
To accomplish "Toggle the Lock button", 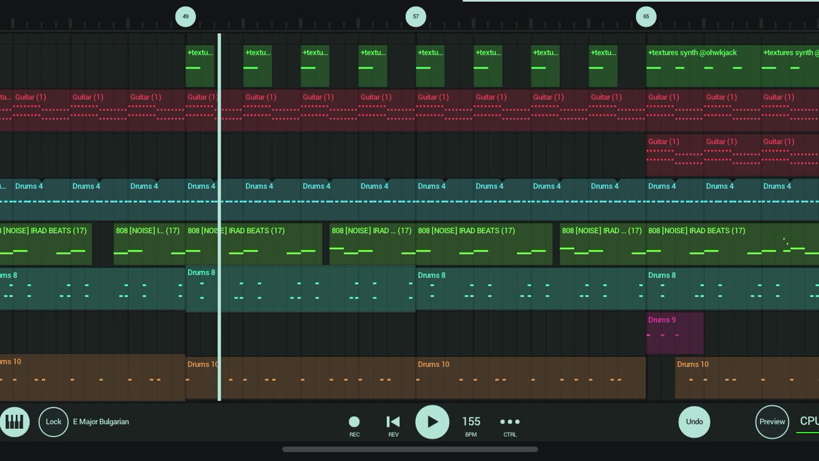I will click(x=54, y=422).
